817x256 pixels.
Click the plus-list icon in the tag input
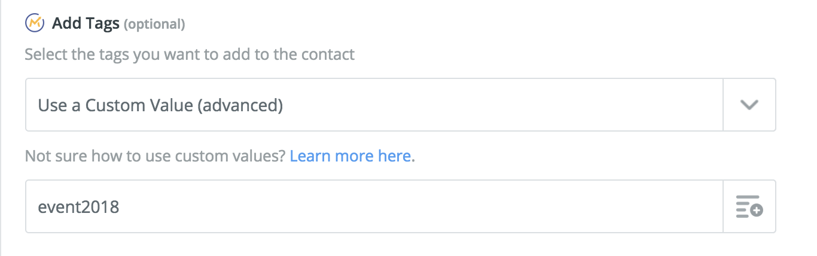pos(749,206)
